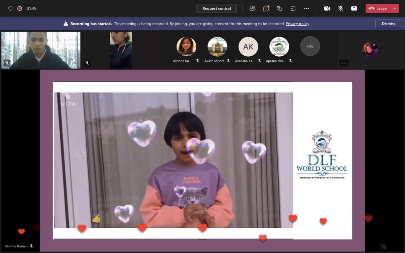Unmute your microphone
405x253 pixels.
click(x=340, y=8)
